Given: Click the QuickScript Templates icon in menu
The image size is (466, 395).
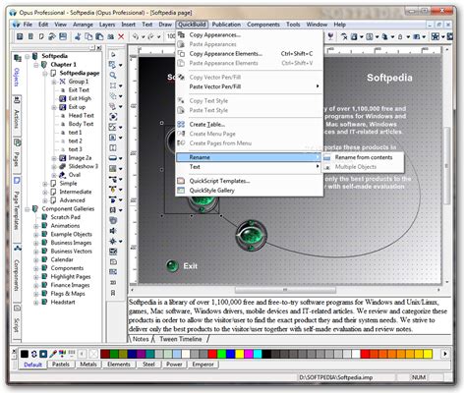Looking at the screenshot, I should [181, 181].
